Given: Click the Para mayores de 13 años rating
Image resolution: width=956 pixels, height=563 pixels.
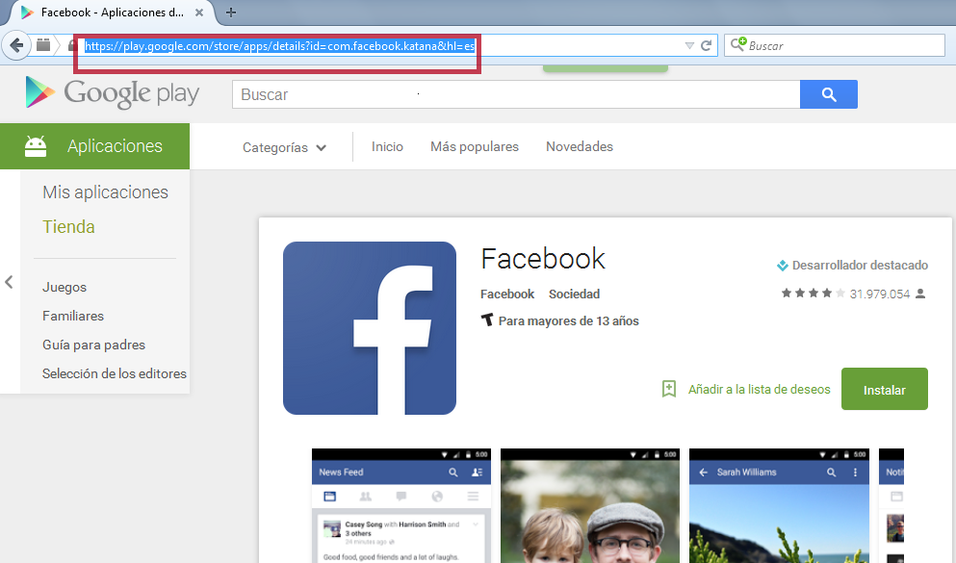Looking at the screenshot, I should (x=568, y=321).
